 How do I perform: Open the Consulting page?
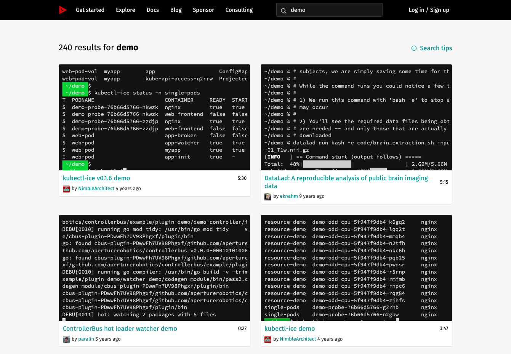coord(239,10)
